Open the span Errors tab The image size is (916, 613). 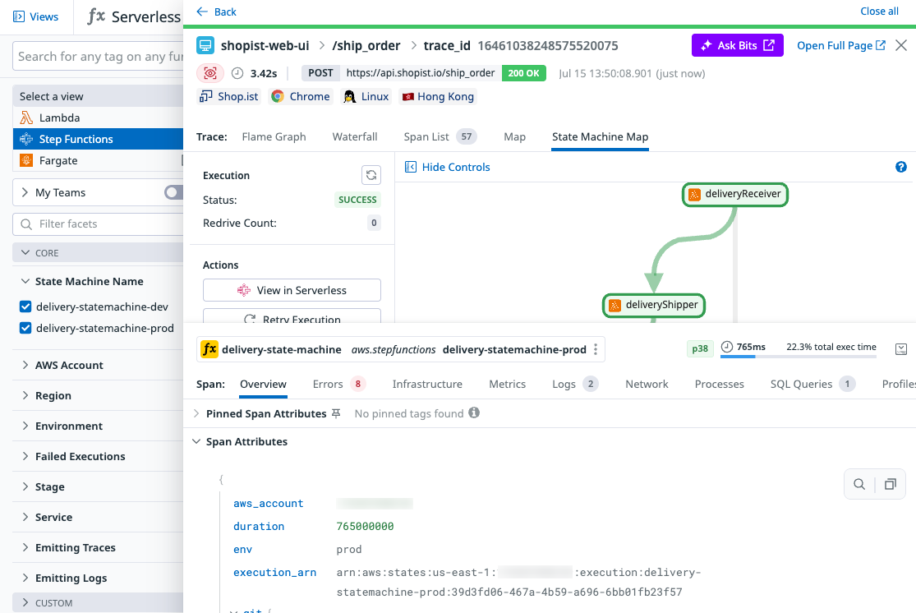(x=338, y=384)
